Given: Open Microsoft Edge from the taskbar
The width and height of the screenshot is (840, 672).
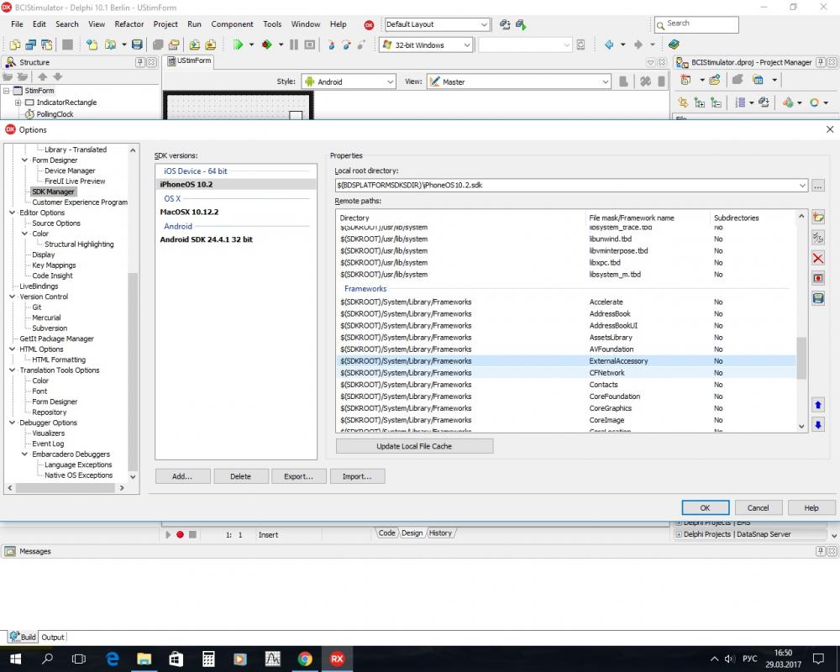Looking at the screenshot, I should (x=112, y=659).
